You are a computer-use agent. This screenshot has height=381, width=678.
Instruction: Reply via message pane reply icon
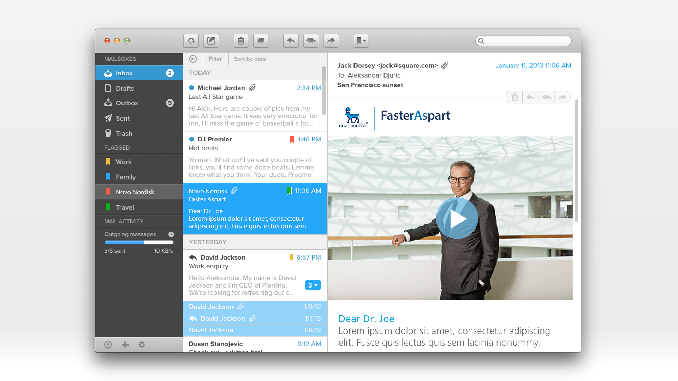pyautogui.click(x=530, y=97)
